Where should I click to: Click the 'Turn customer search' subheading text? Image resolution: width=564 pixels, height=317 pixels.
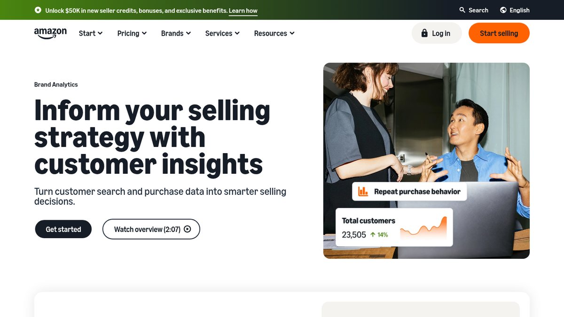tap(160, 196)
